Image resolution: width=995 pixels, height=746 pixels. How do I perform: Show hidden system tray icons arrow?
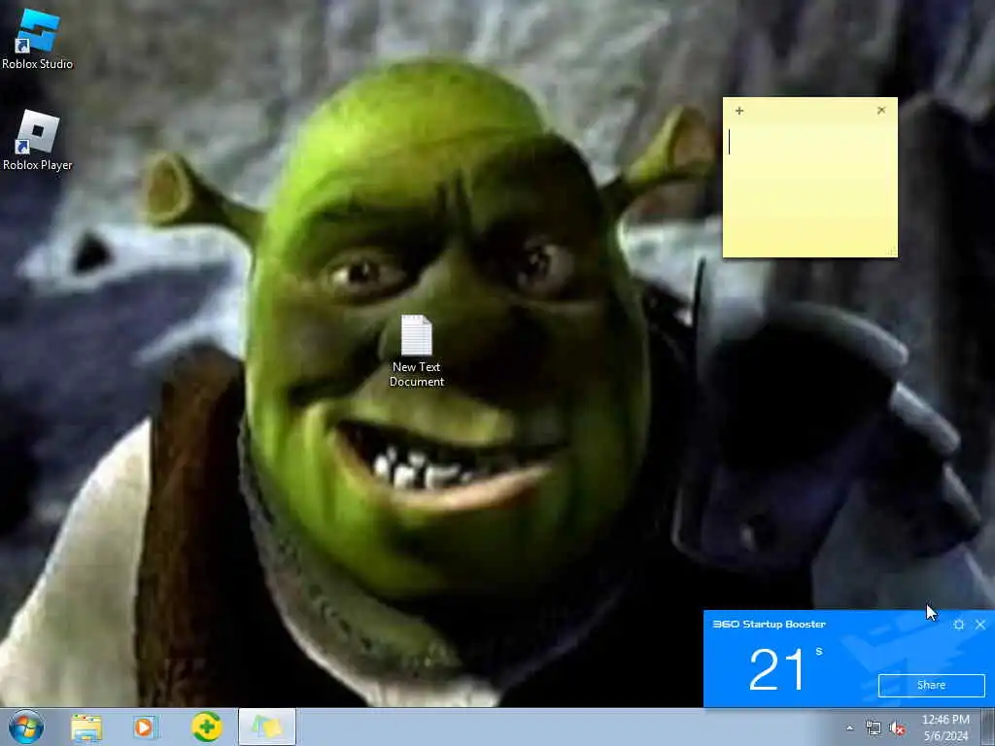click(849, 729)
